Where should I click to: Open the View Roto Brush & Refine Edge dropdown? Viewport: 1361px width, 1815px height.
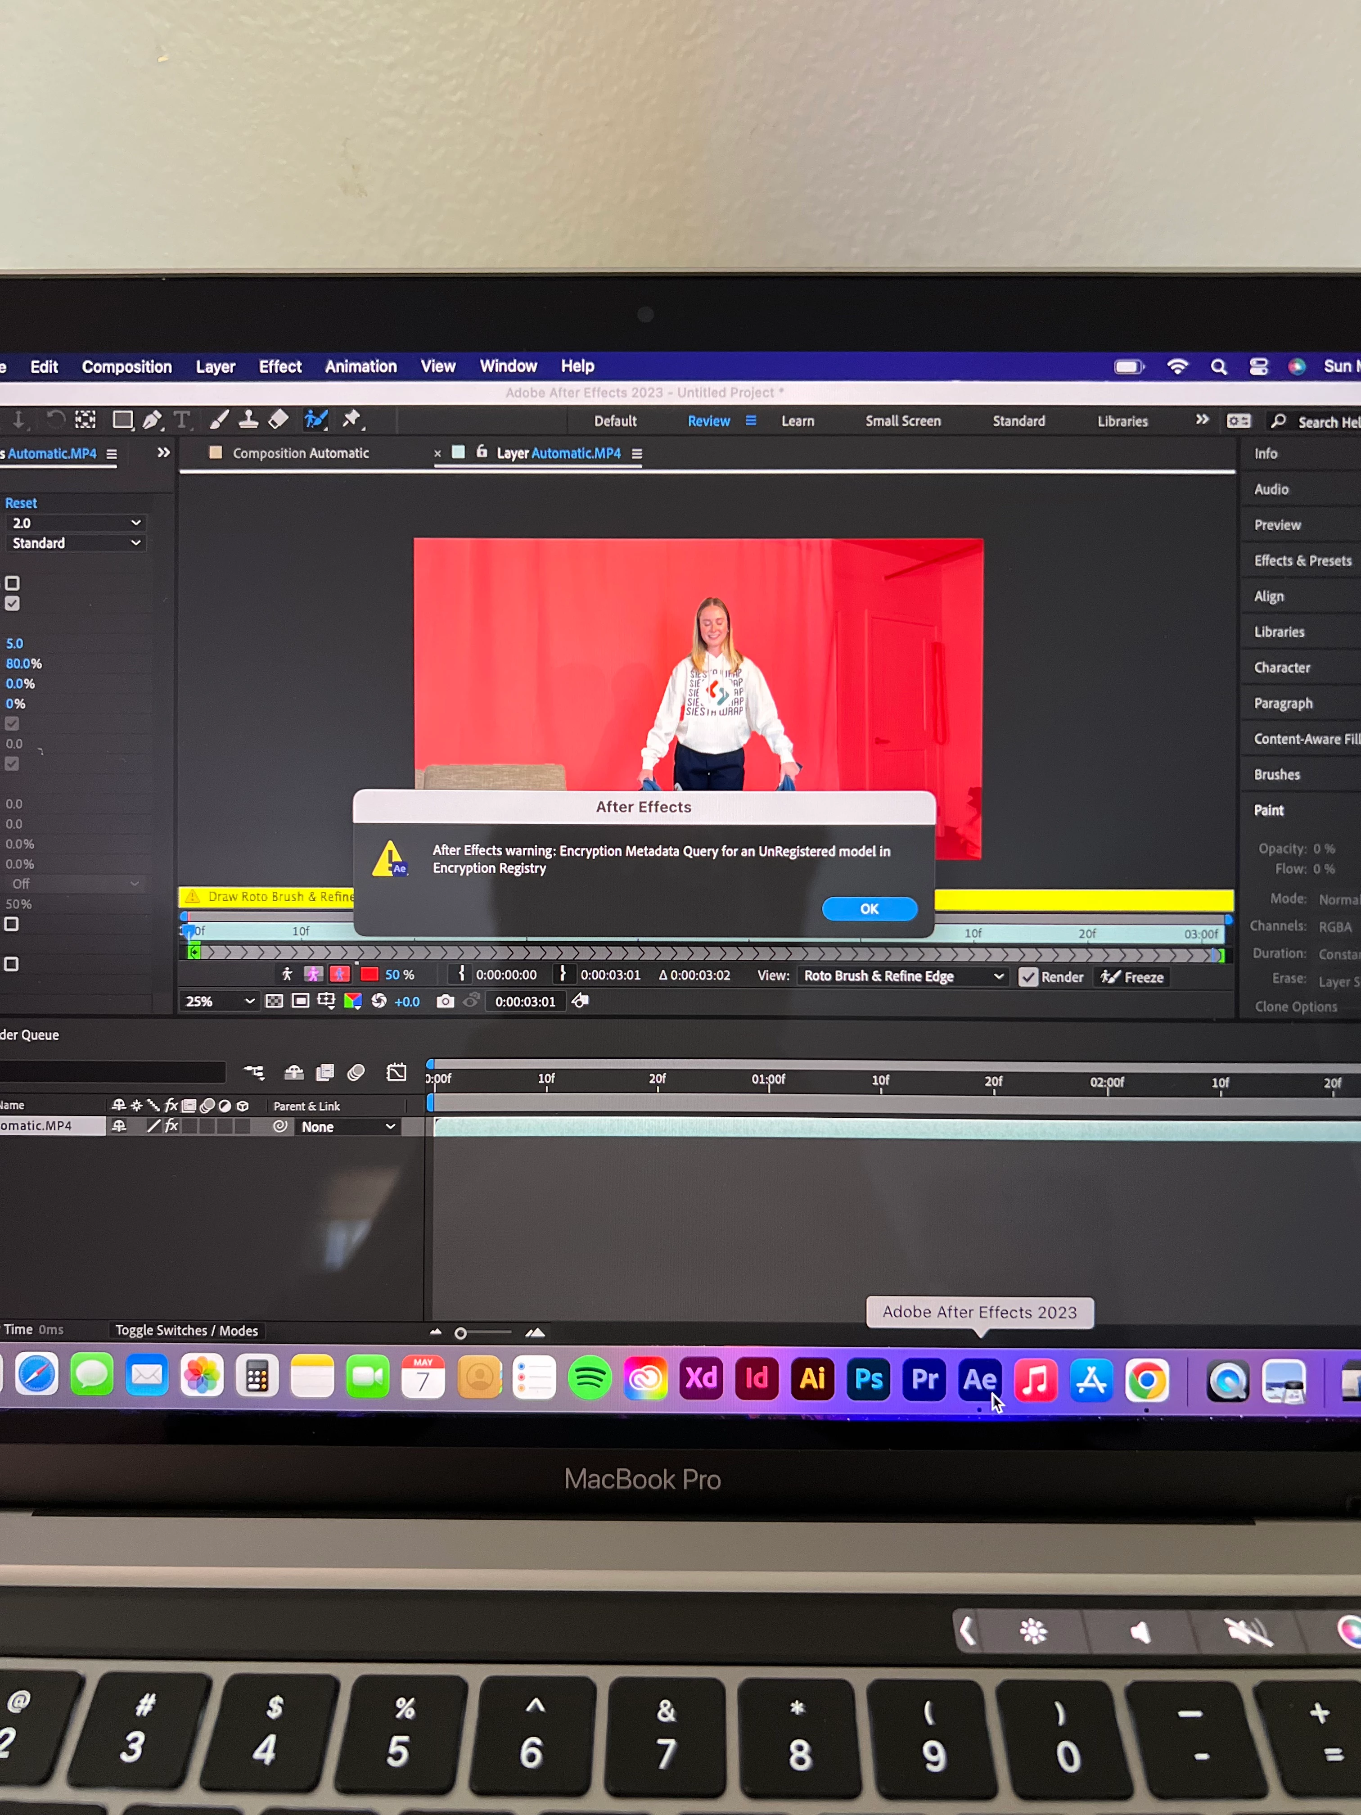coord(902,976)
